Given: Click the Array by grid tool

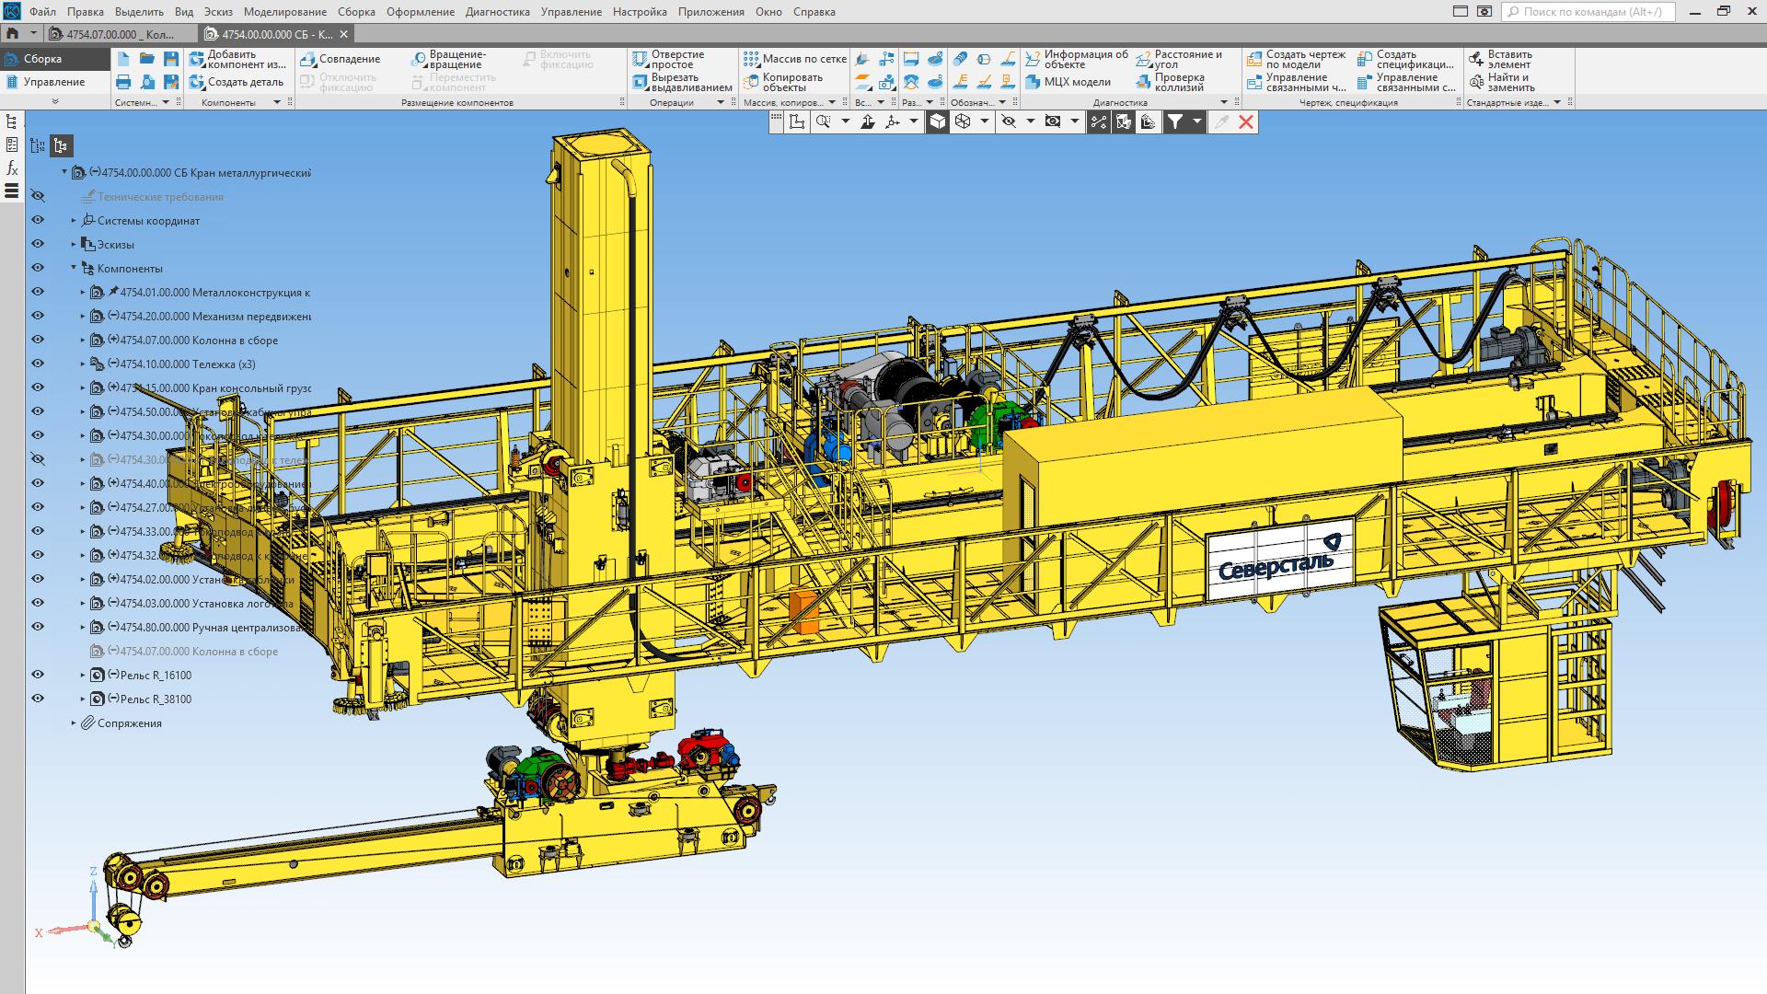Looking at the screenshot, I should tap(794, 59).
